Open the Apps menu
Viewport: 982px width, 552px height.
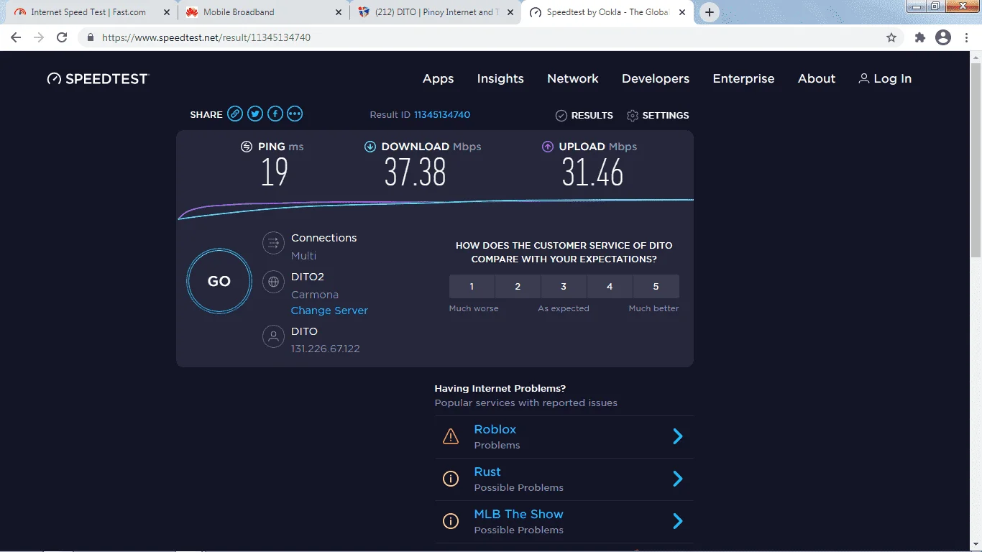[439, 79]
